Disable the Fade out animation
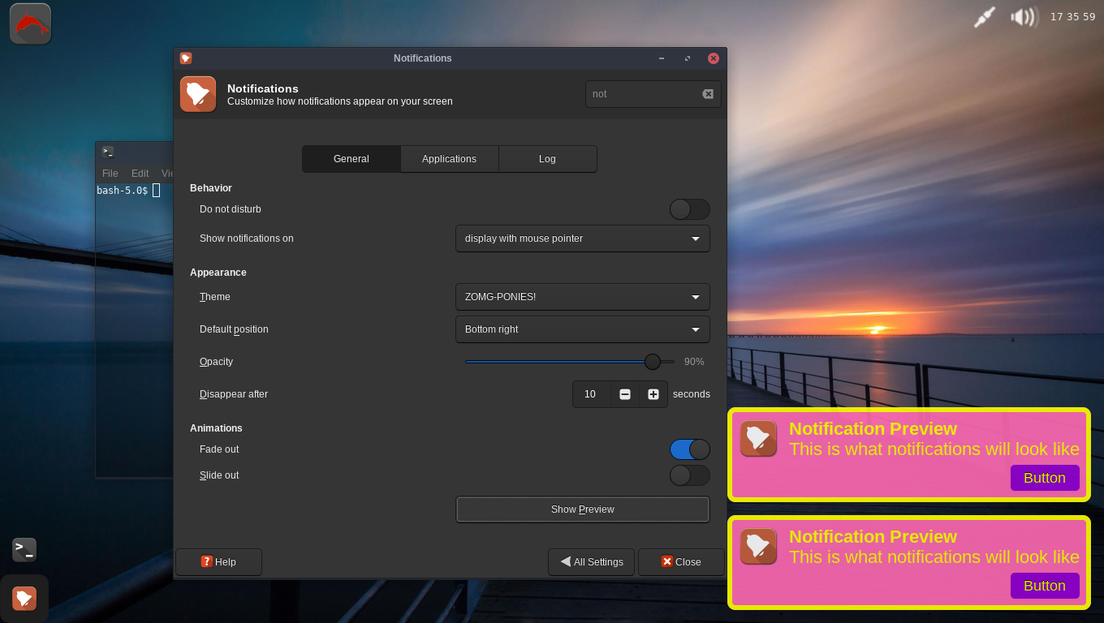The width and height of the screenshot is (1104, 623). pyautogui.click(x=689, y=449)
